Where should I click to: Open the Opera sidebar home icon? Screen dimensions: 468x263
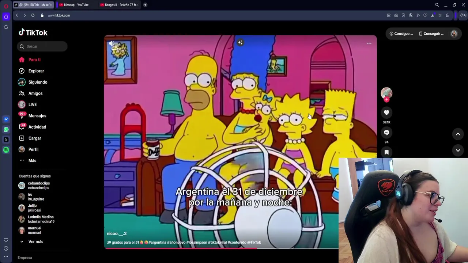coord(6,16)
